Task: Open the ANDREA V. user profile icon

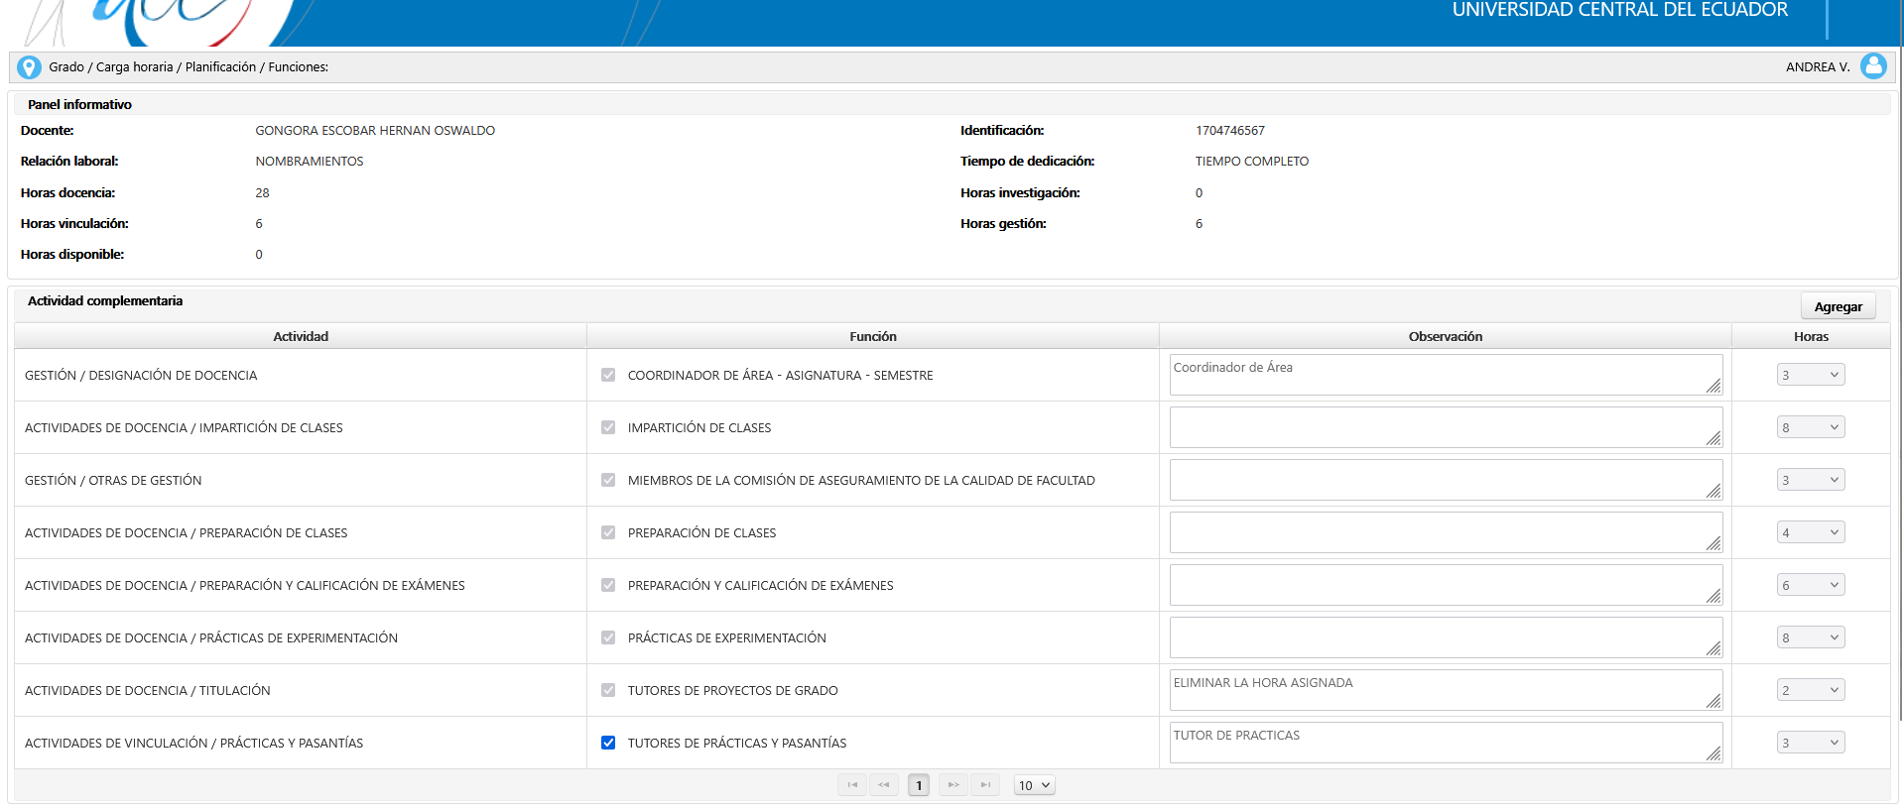Action: click(x=1873, y=66)
